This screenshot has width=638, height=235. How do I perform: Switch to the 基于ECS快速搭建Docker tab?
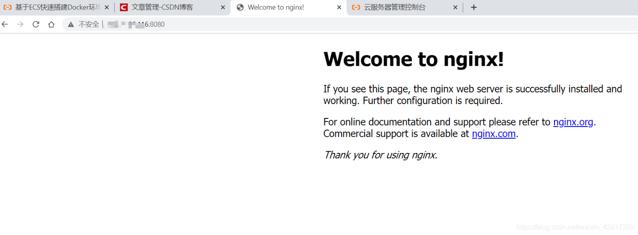pyautogui.click(x=56, y=7)
